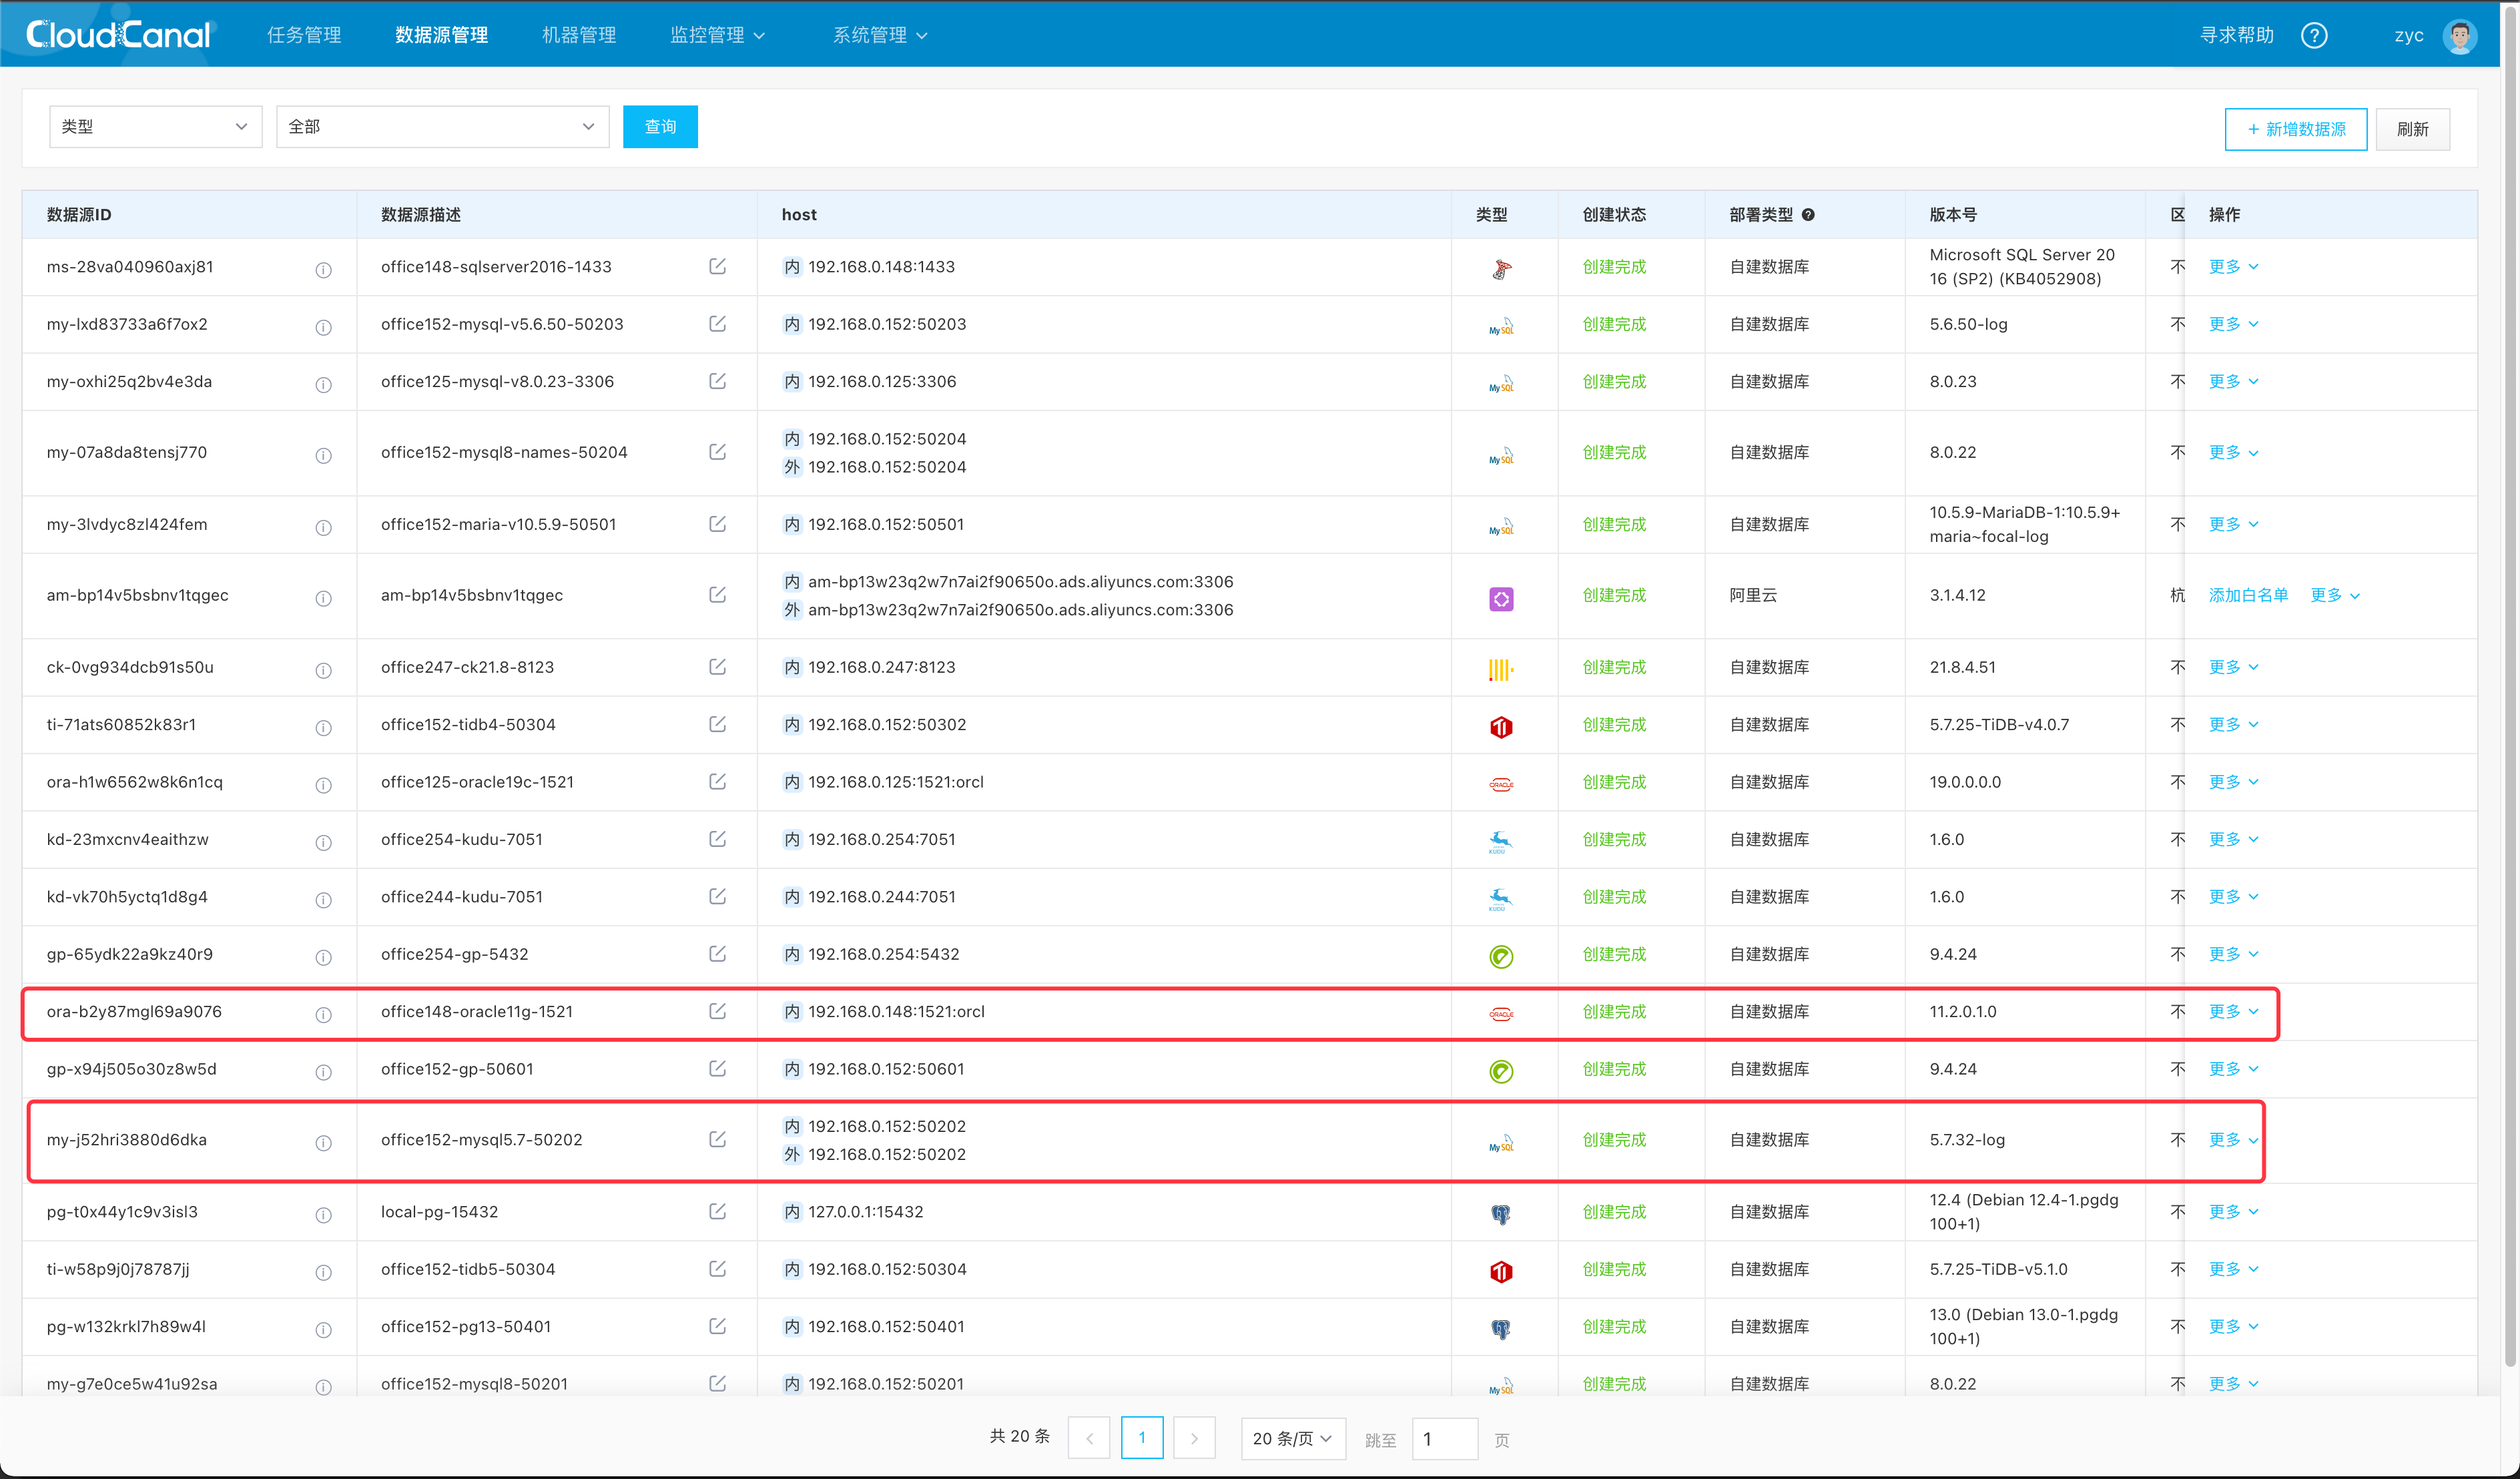Open 更多 dropdown for pg-t0x44y1c9v3isl3

click(2233, 1212)
